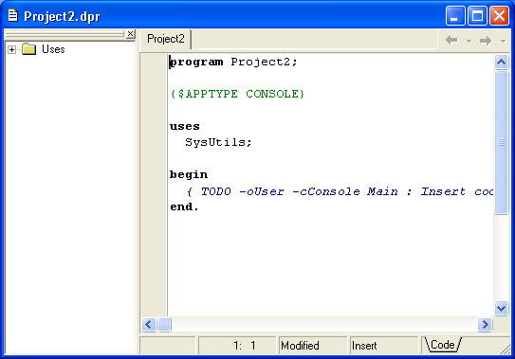515x359 pixels.
Task: Select the Uses folder icon
Action: pyautogui.click(x=28, y=49)
